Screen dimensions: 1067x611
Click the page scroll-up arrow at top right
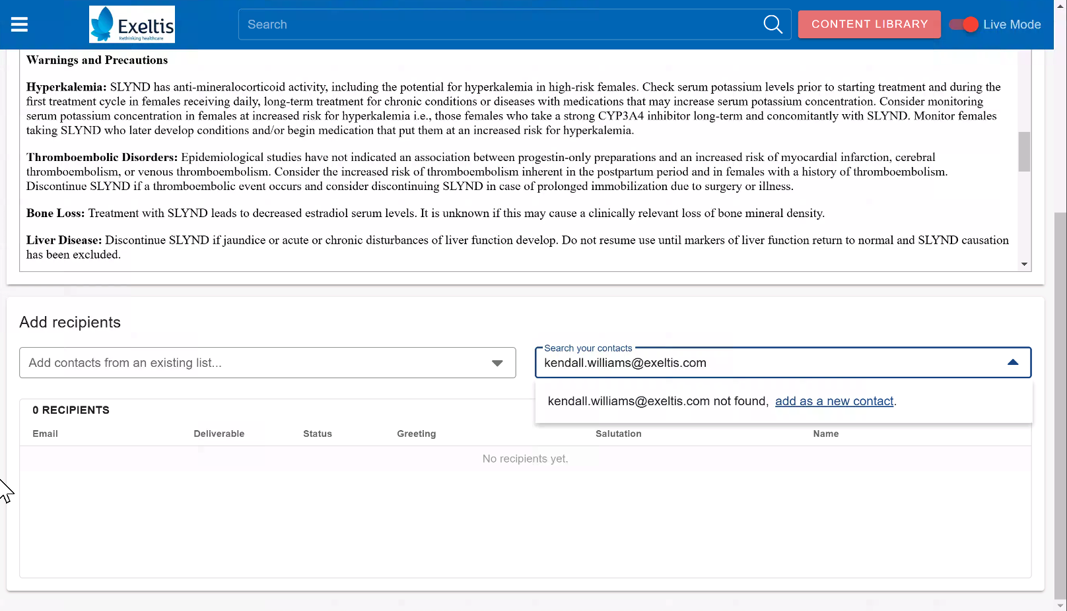point(1060,5)
